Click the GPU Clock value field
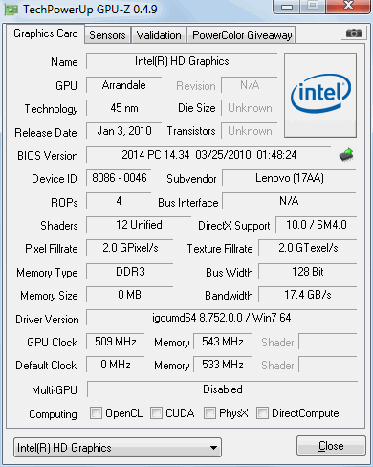Viewport: 373px width, 467px height. pyautogui.click(x=116, y=342)
